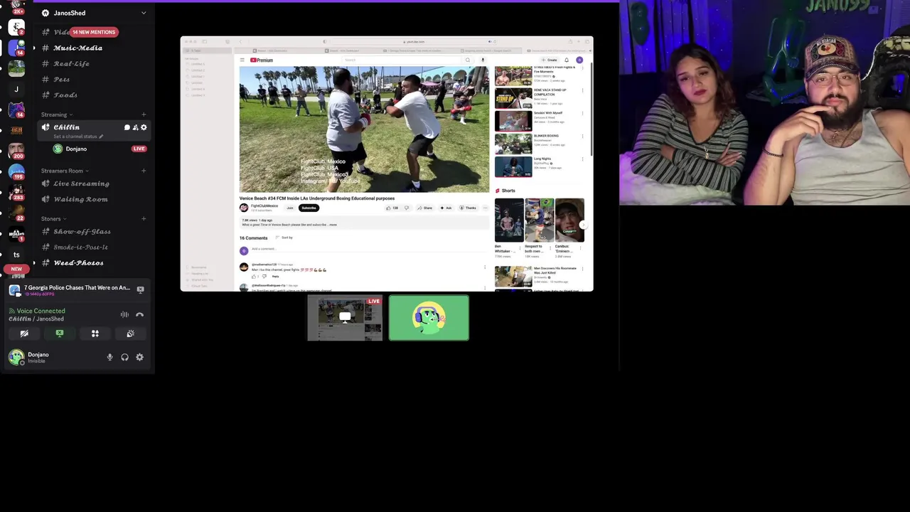The height and width of the screenshot is (512, 910).
Task: Stop streaming the Georgia Police Chases screen
Action: click(140, 289)
